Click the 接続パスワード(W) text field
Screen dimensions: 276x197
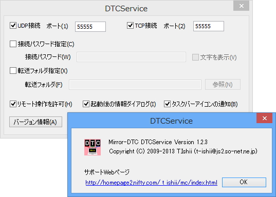(131, 57)
